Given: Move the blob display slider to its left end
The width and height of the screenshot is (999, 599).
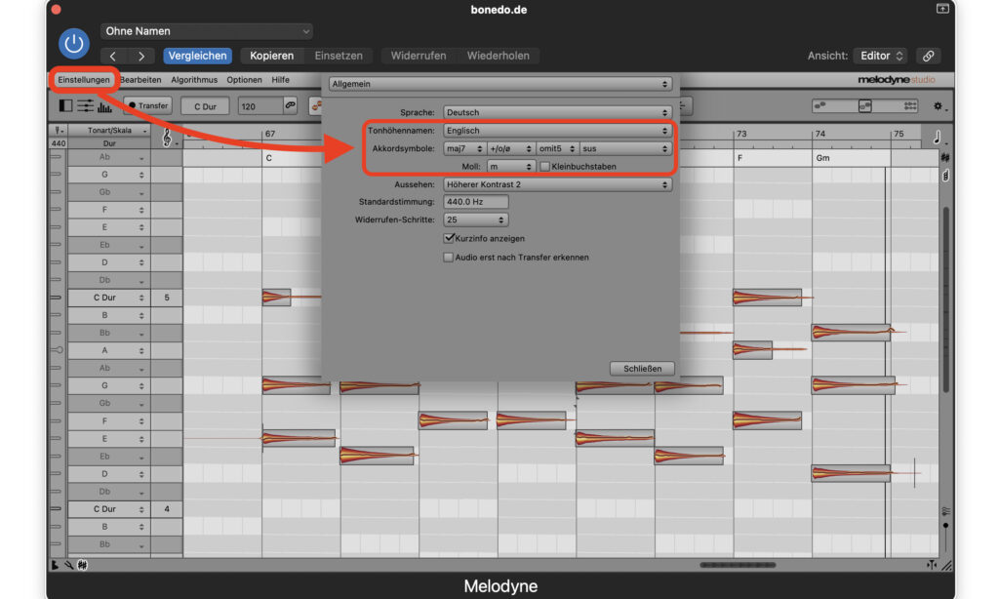Looking at the screenshot, I should pyautogui.click(x=820, y=105).
